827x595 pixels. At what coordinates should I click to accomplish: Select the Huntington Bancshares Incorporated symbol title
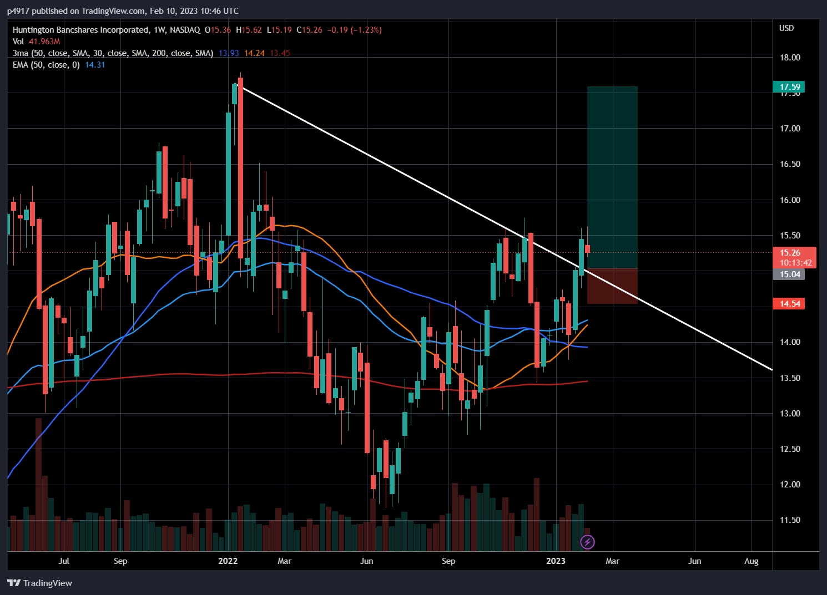81,30
